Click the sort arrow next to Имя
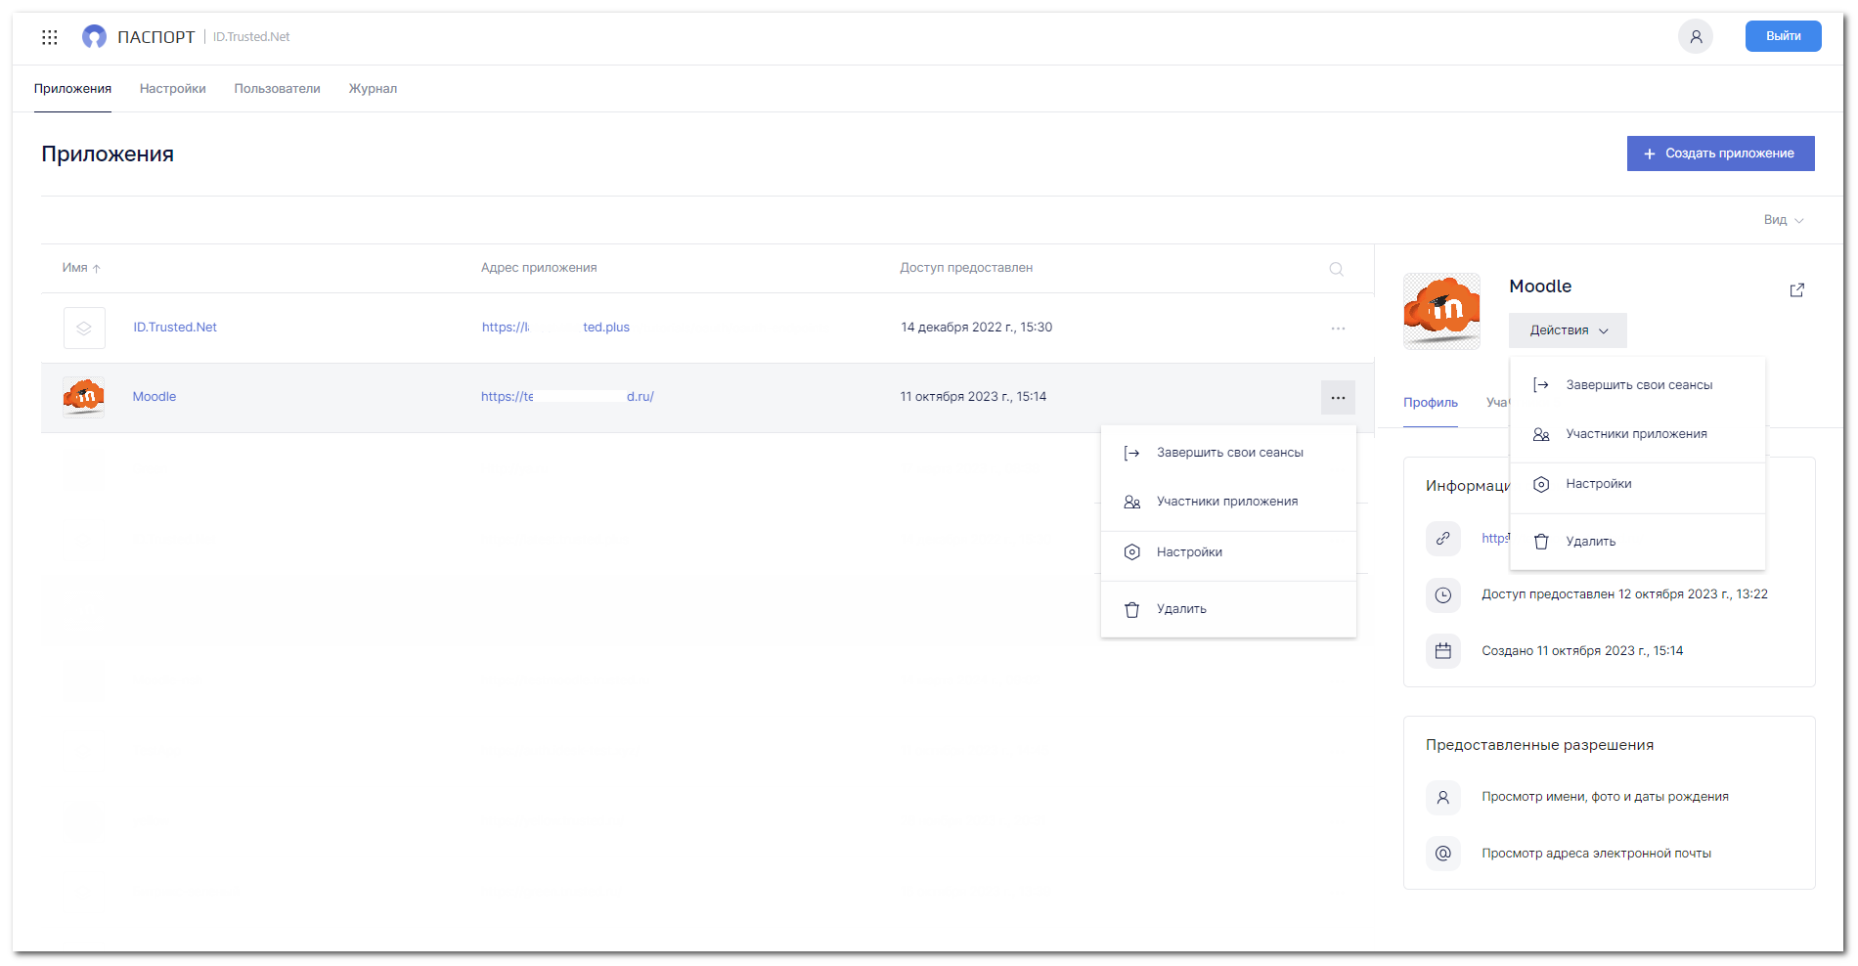Viewport: 1858px width, 966px height. pos(97,269)
